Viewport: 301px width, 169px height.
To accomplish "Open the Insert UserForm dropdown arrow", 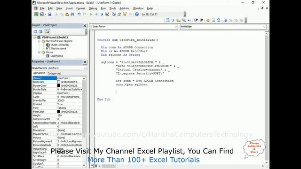I will [x=46, y=14].
